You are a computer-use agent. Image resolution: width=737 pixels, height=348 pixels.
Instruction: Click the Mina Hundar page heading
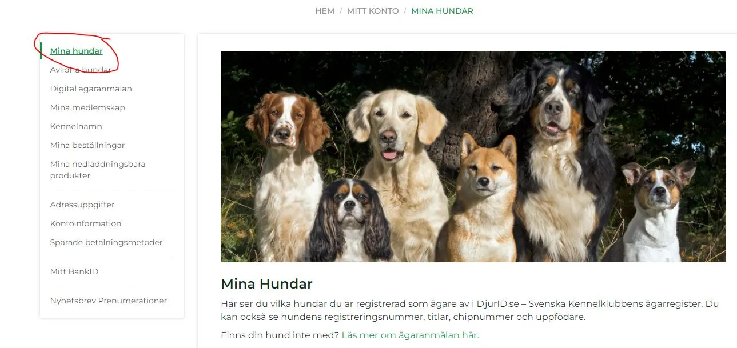tap(266, 283)
